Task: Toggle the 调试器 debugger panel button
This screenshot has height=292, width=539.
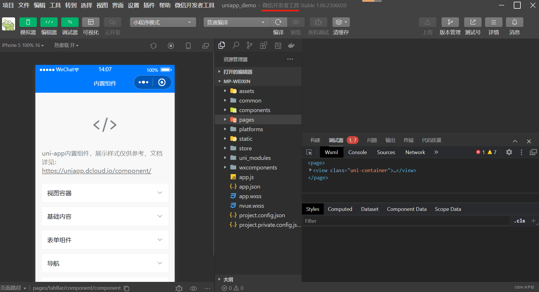Action: click(70, 22)
